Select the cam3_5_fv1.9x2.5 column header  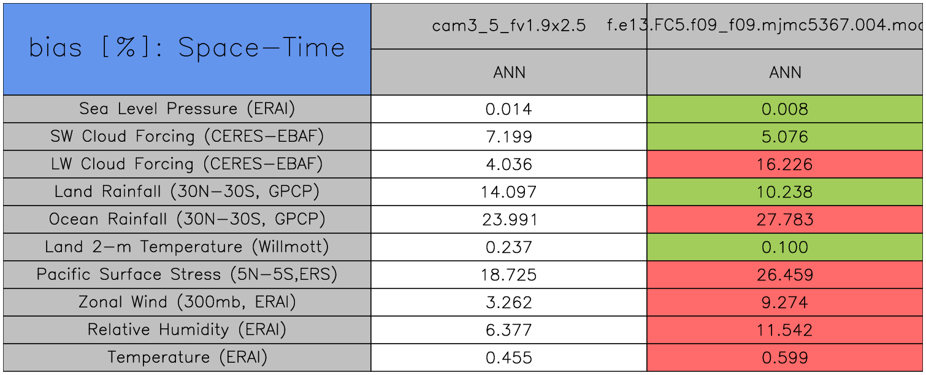508,26
